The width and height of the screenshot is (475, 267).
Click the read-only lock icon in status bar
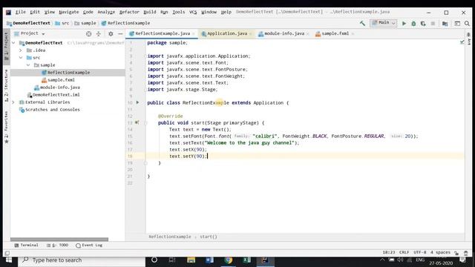point(456,253)
